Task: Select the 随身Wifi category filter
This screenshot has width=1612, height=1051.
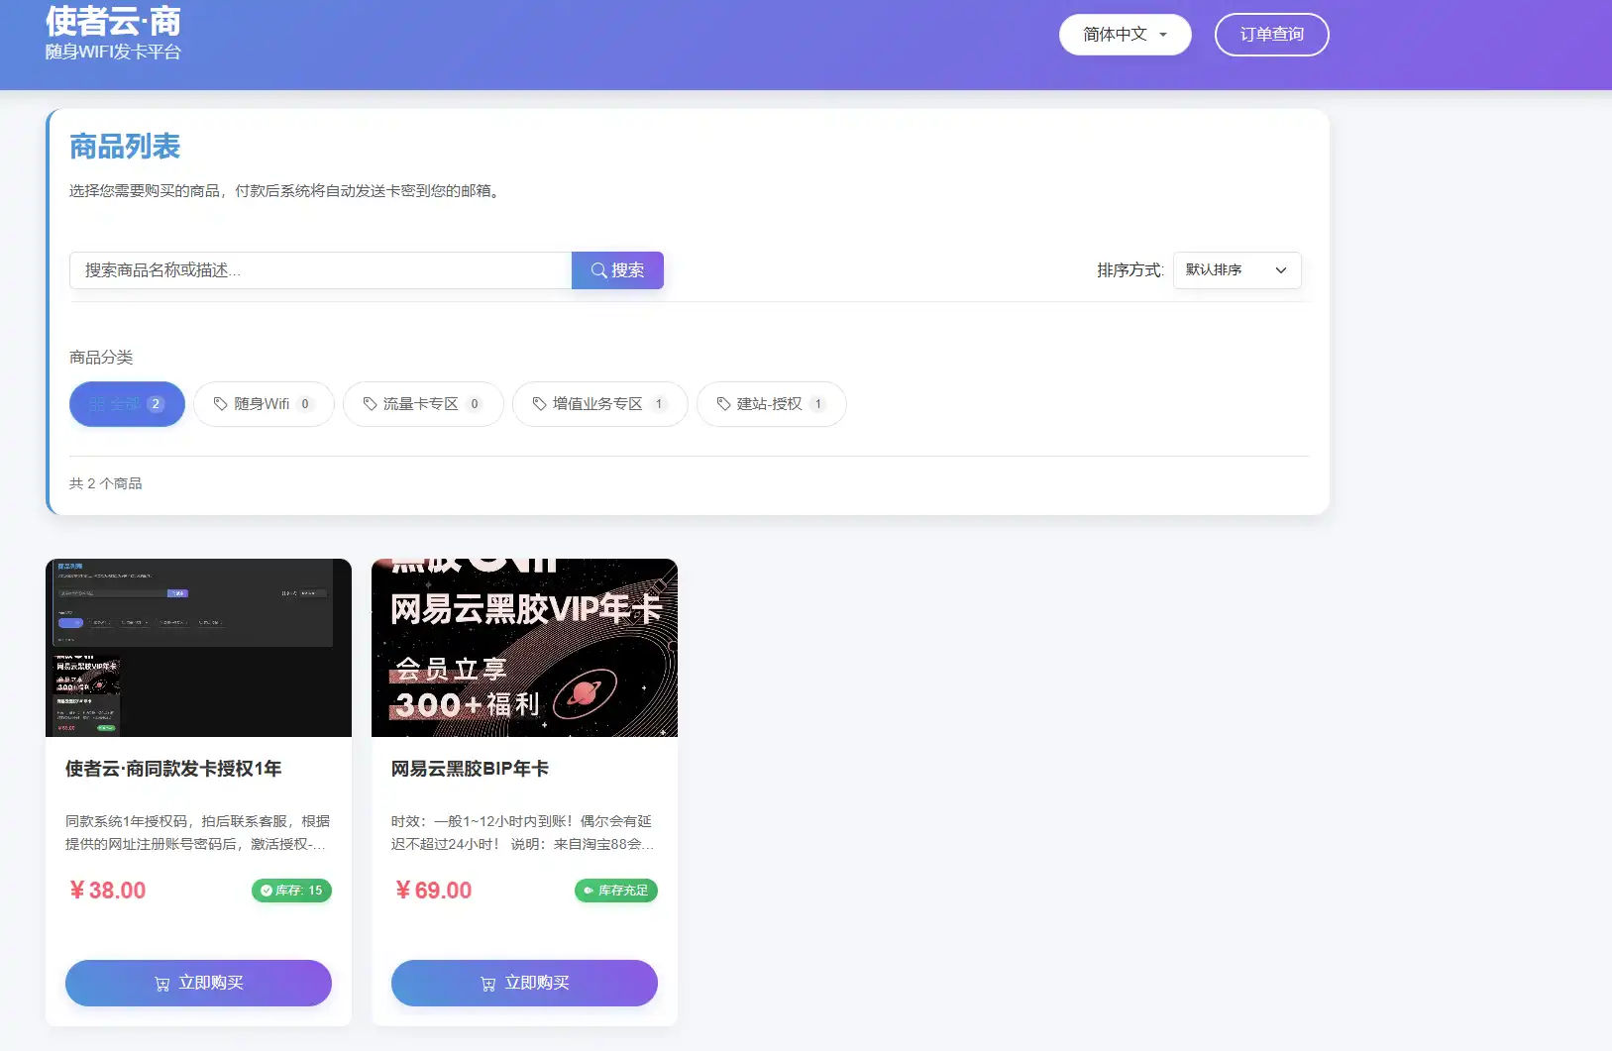Action: 264,403
